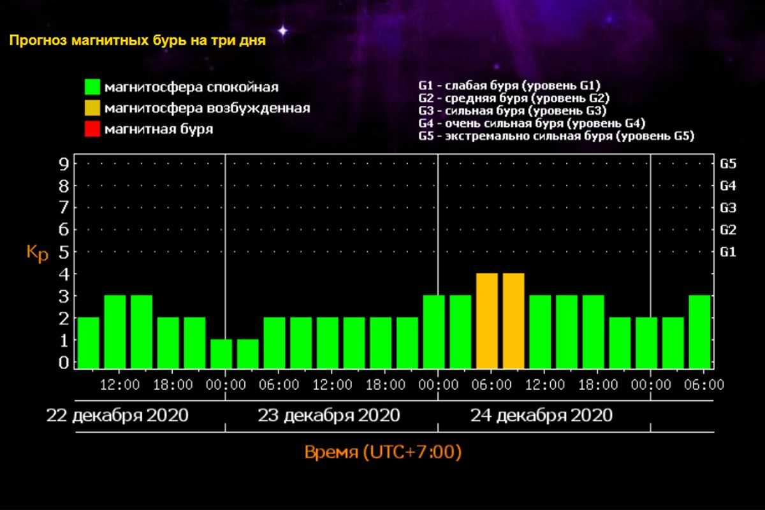Click the date label '23 декабря 2020'
This screenshot has height=510, width=765.
pos(329,416)
